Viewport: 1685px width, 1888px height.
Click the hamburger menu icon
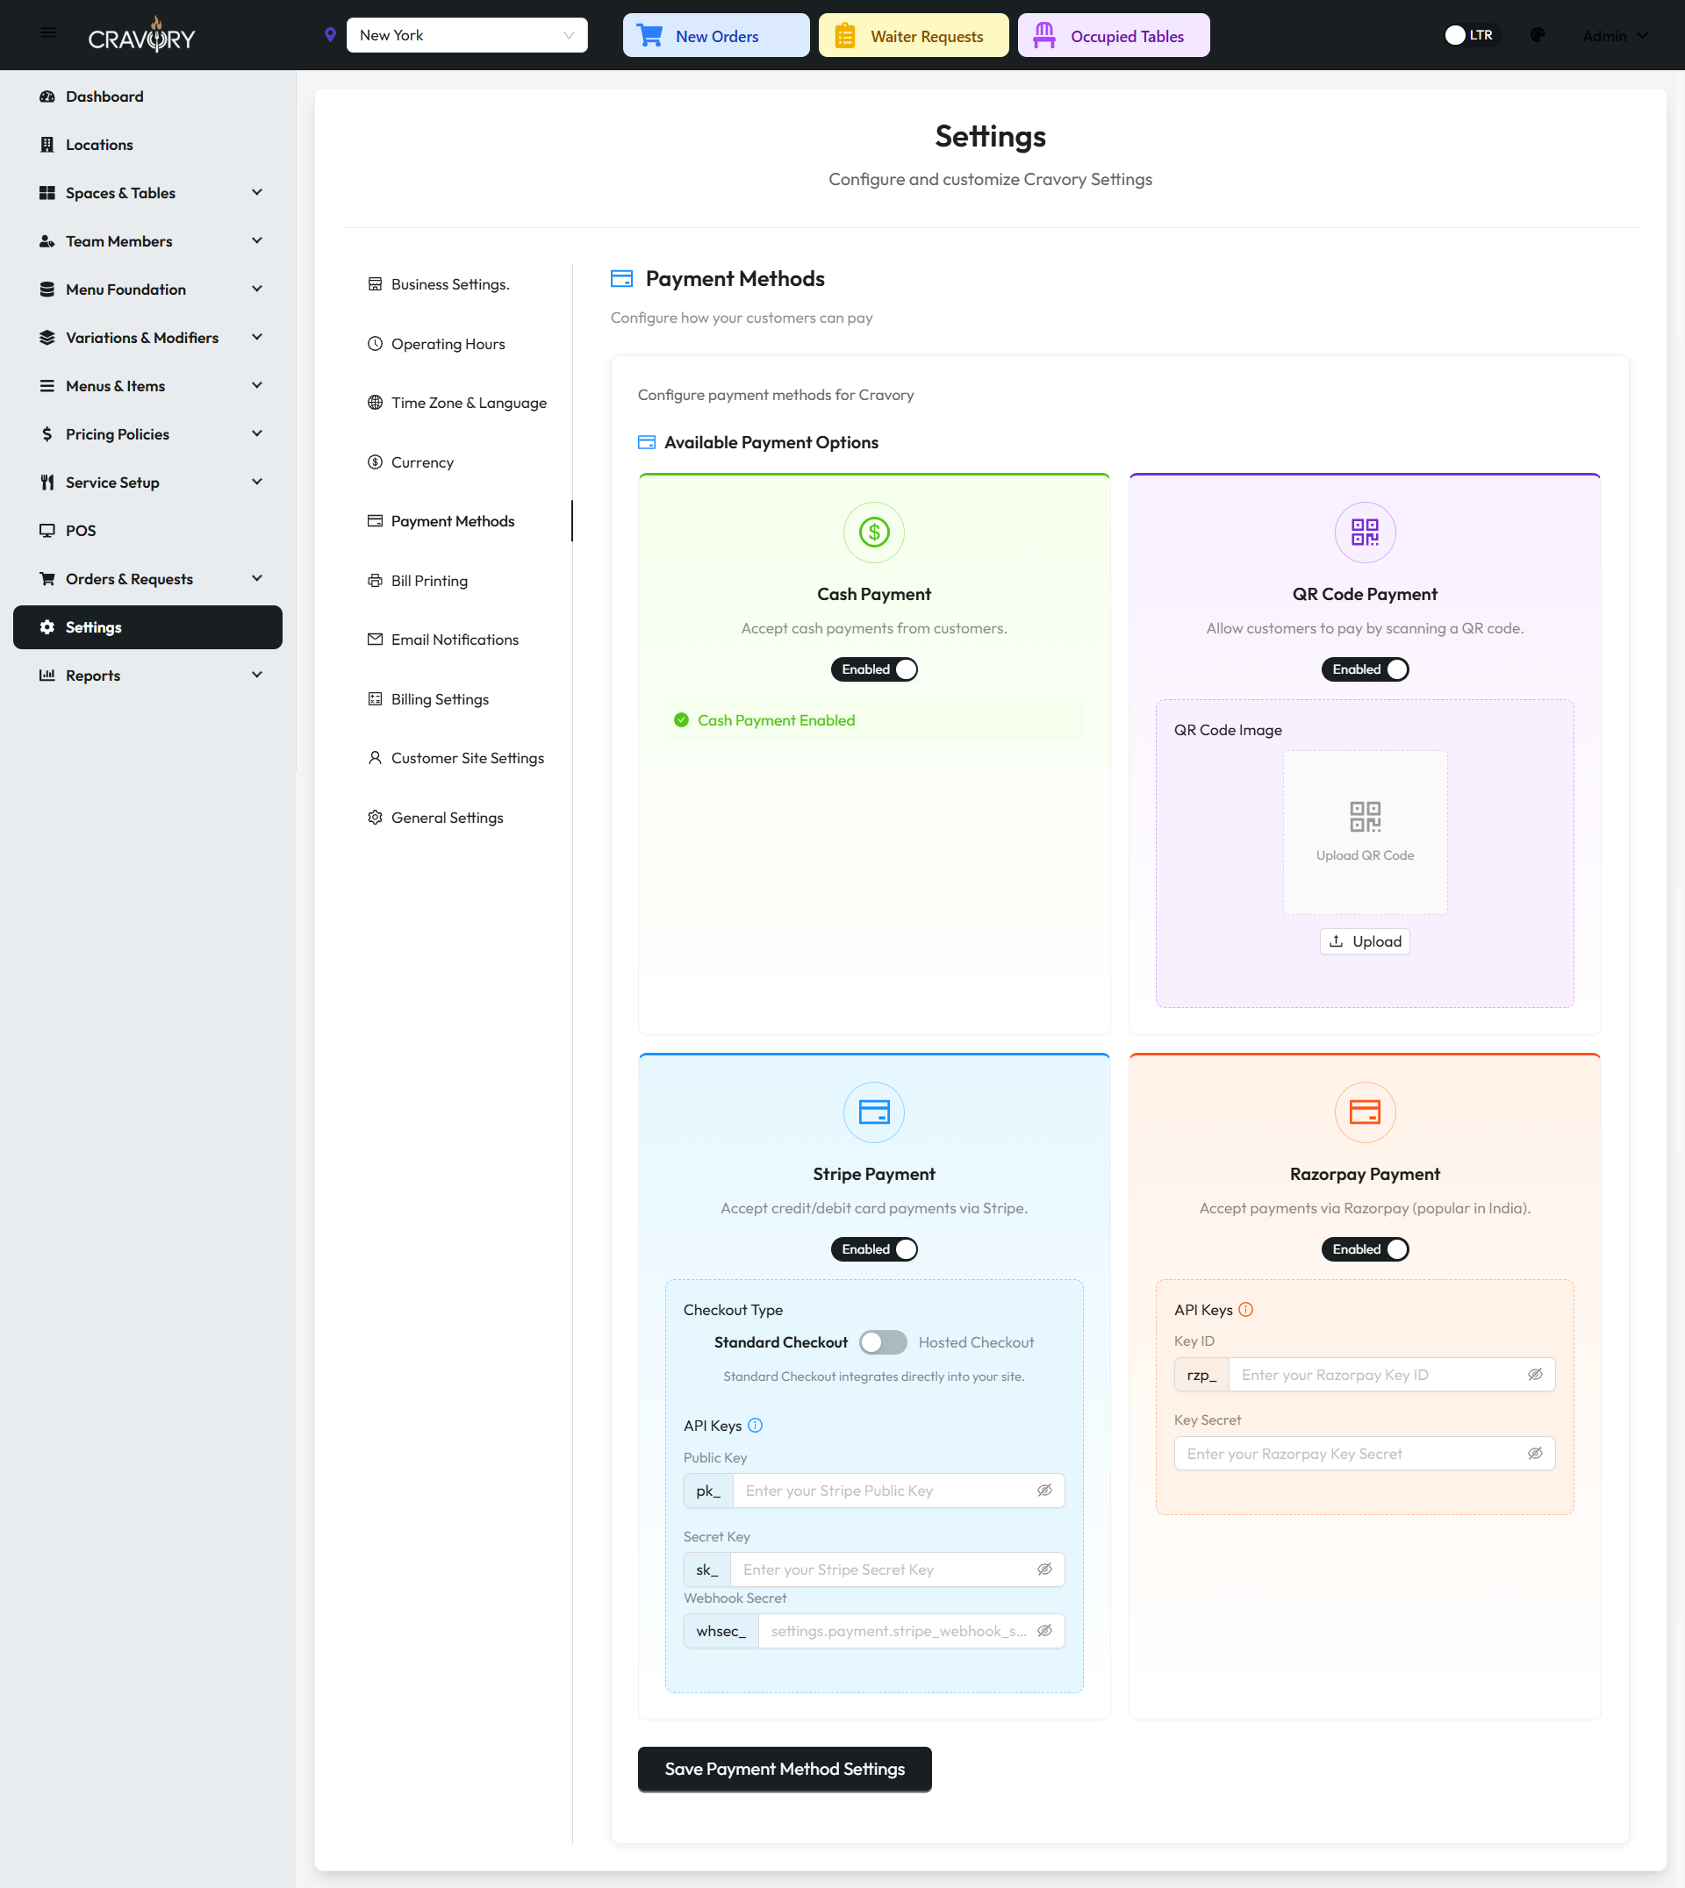[48, 33]
